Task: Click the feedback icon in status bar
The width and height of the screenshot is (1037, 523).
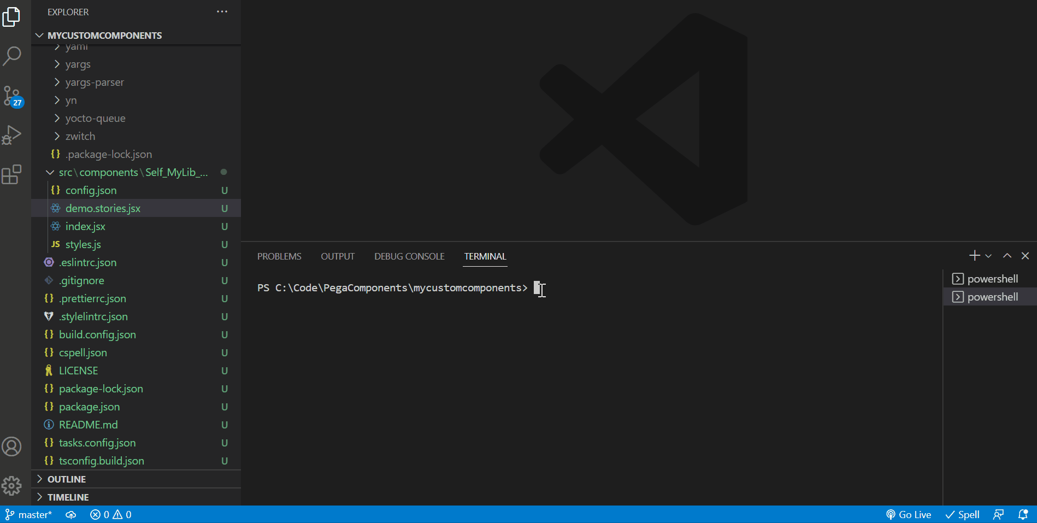Action: pos(998,515)
